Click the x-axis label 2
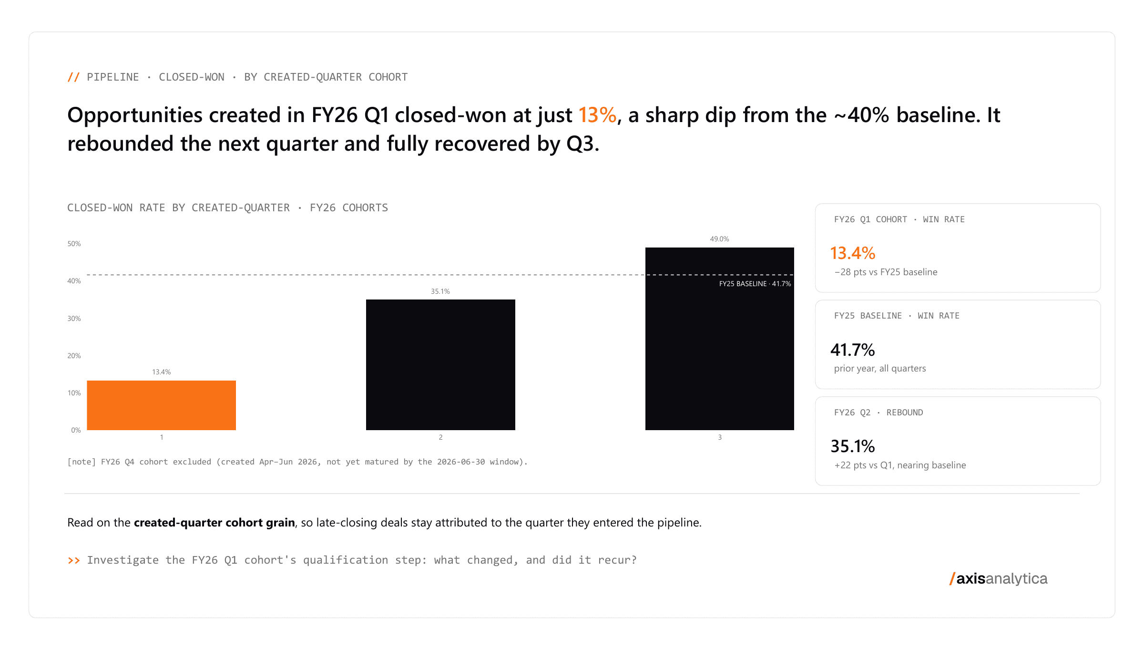1144x650 pixels. coord(440,437)
